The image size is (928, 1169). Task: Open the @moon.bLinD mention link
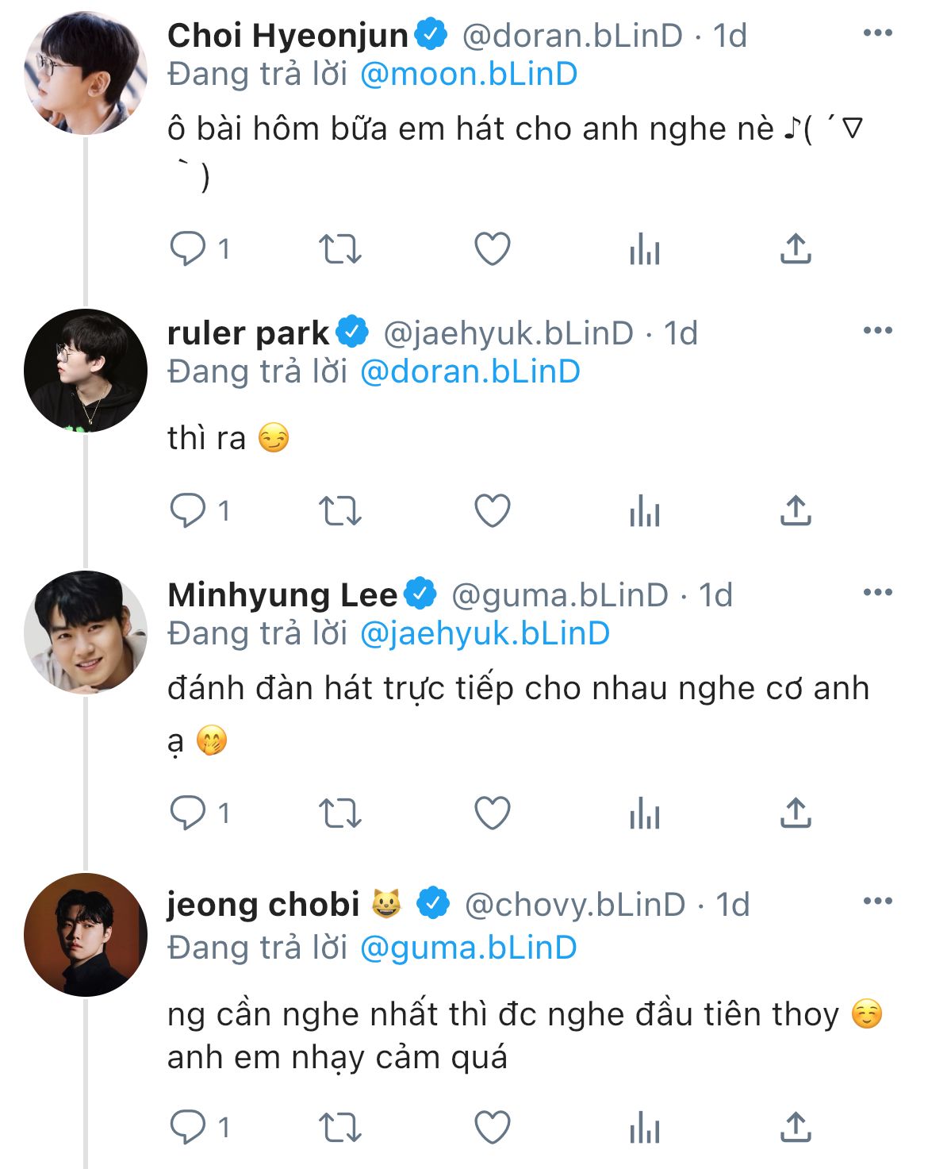coord(468,75)
